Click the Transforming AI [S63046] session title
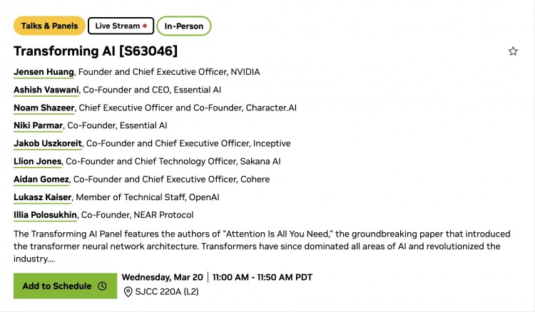Image resolution: width=535 pixels, height=312 pixels. pos(96,51)
